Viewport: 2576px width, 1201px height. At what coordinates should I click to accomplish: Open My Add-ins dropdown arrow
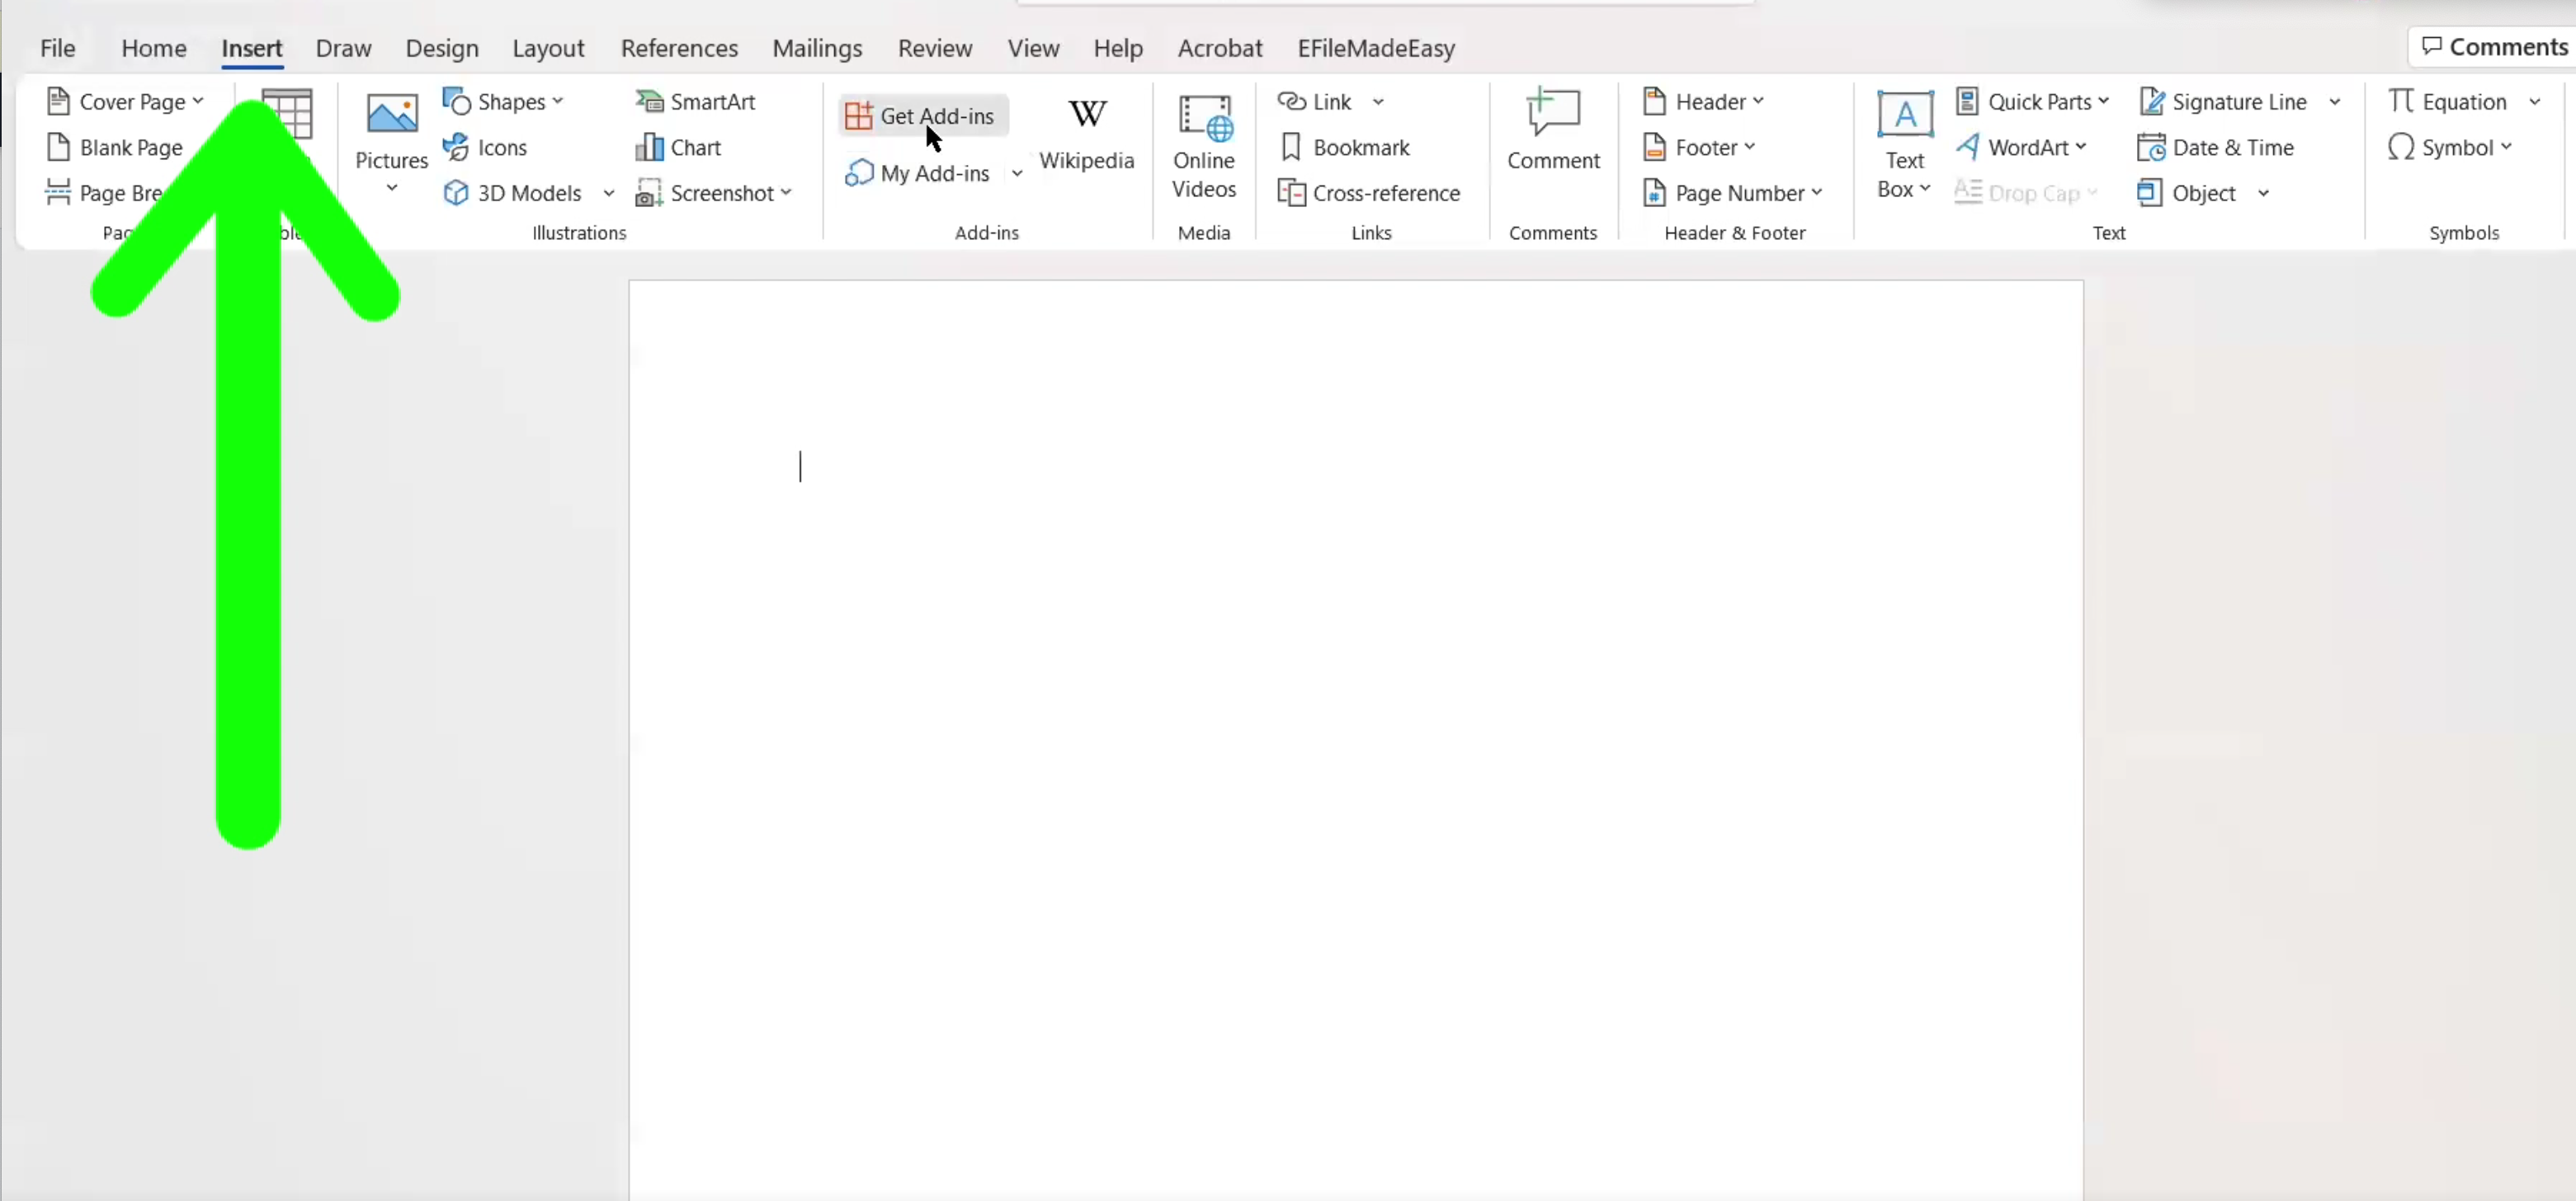coord(1016,173)
